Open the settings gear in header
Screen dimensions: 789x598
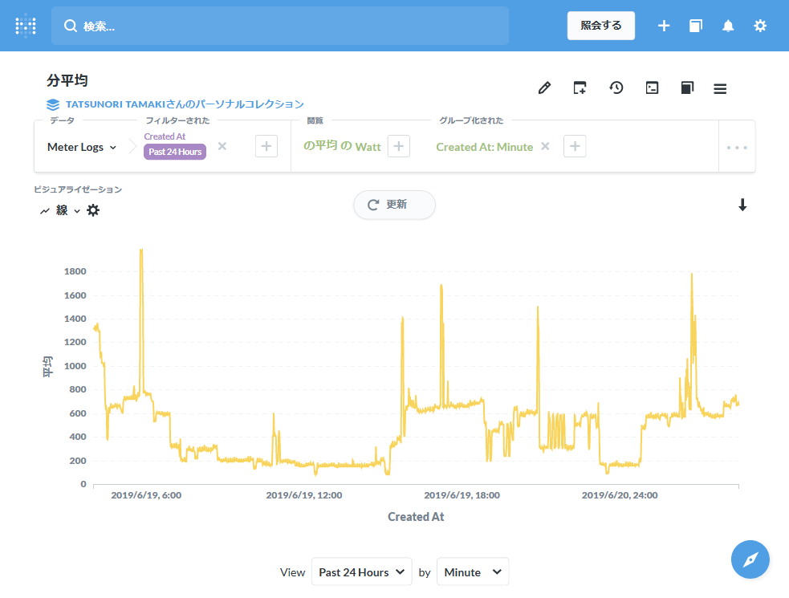[x=760, y=26]
